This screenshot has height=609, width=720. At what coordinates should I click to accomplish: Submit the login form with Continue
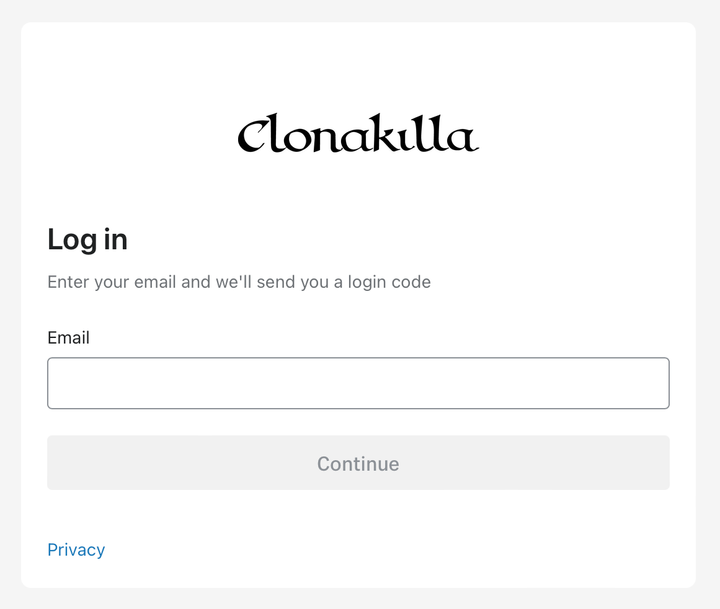358,463
